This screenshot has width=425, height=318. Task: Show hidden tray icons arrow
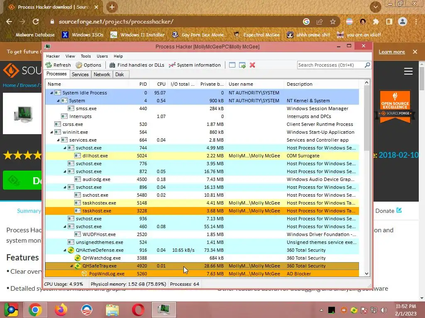click(321, 310)
